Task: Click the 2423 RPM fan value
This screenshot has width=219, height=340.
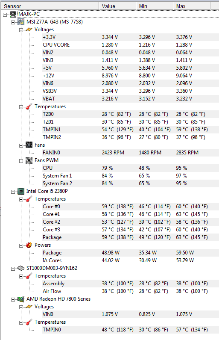Action: (x=113, y=153)
